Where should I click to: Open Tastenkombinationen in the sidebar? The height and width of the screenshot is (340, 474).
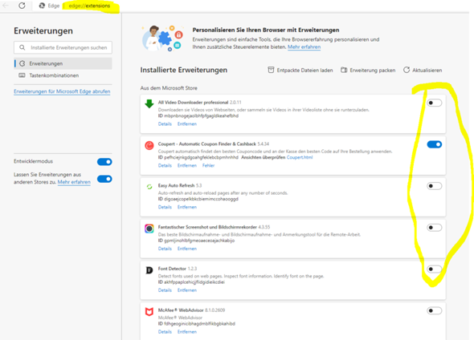click(63, 75)
